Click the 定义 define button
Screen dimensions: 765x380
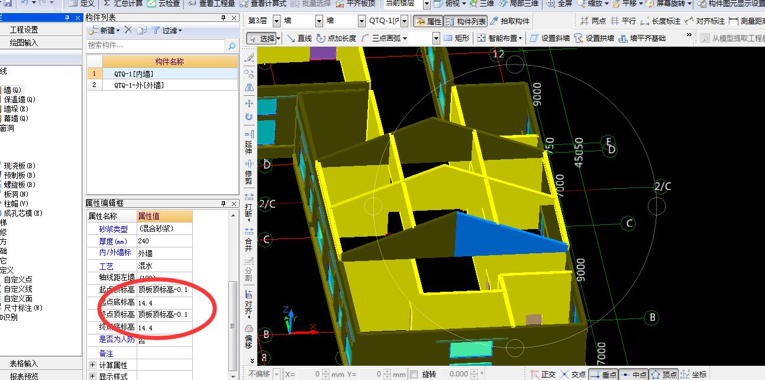pos(81,4)
